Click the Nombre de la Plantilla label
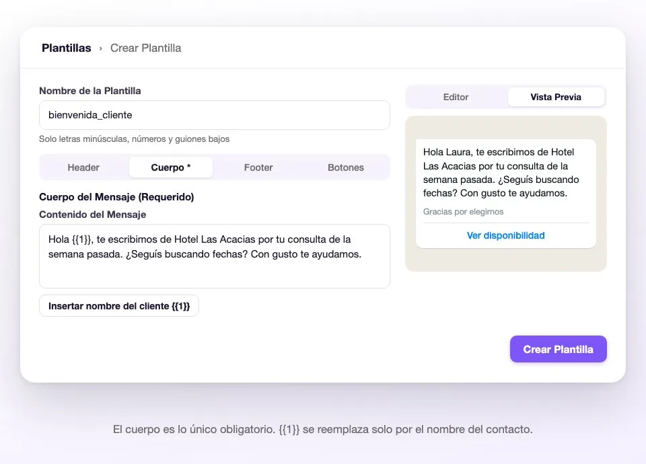 tap(89, 91)
